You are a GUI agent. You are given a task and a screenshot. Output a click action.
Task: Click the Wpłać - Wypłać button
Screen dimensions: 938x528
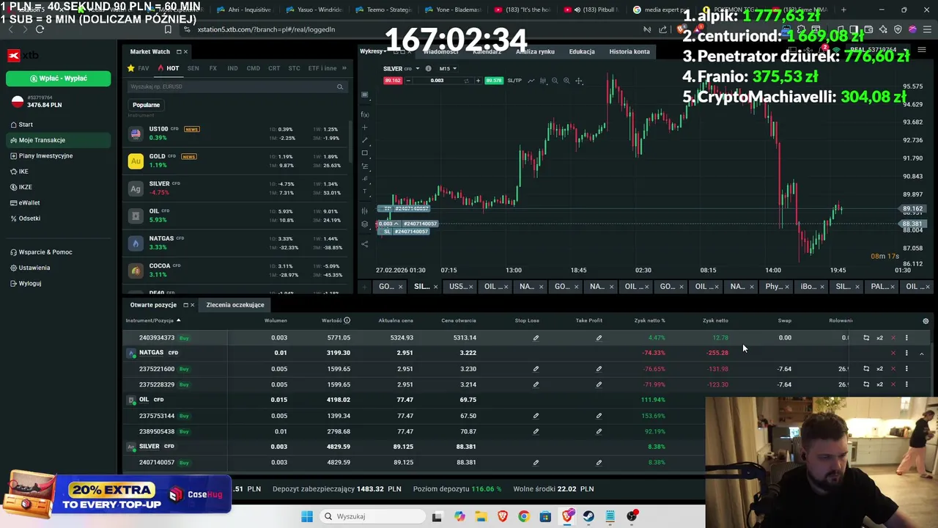point(59,78)
